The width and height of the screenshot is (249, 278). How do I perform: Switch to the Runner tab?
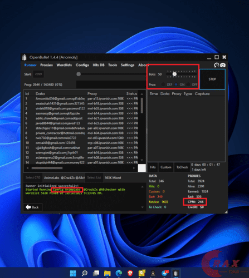(30, 65)
